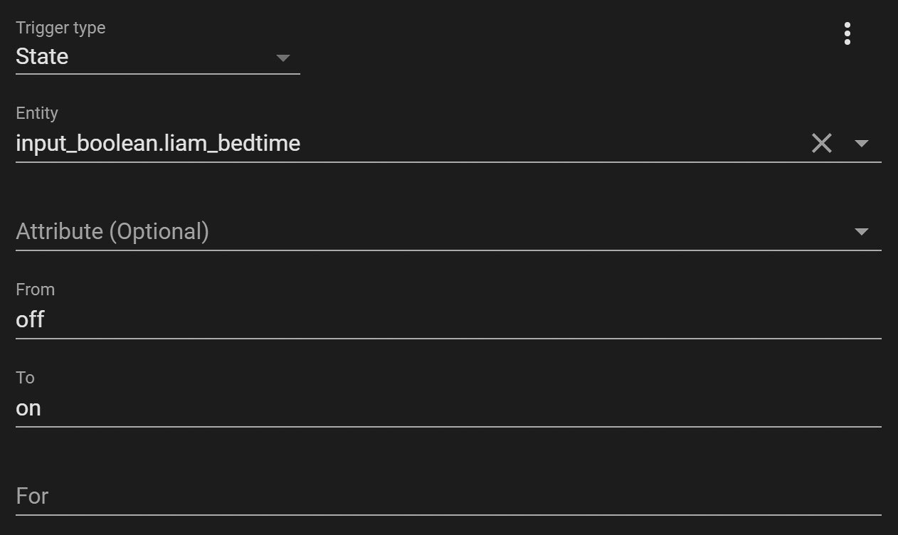Expand the Entity dropdown arrow

pos(861,144)
